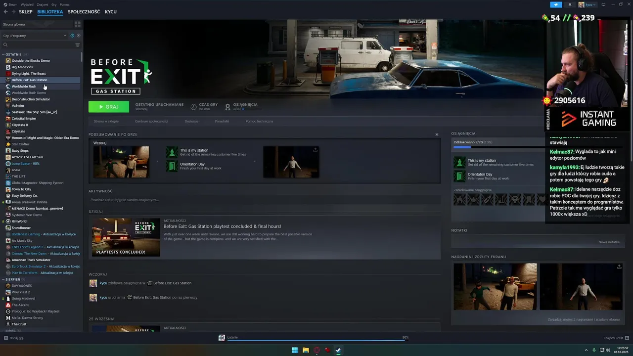This screenshot has height=356, width=633.
Task: Open File Explorer from the taskbar
Action: (306, 350)
